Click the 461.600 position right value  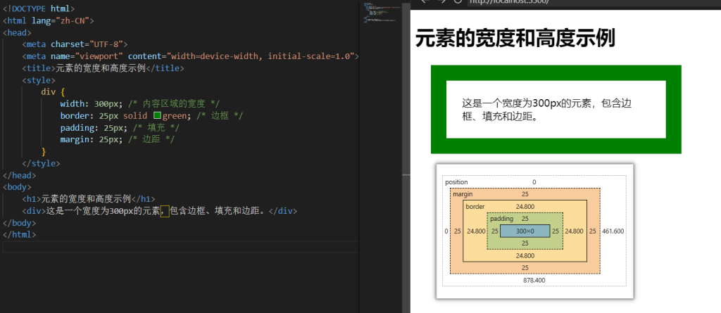(x=613, y=231)
